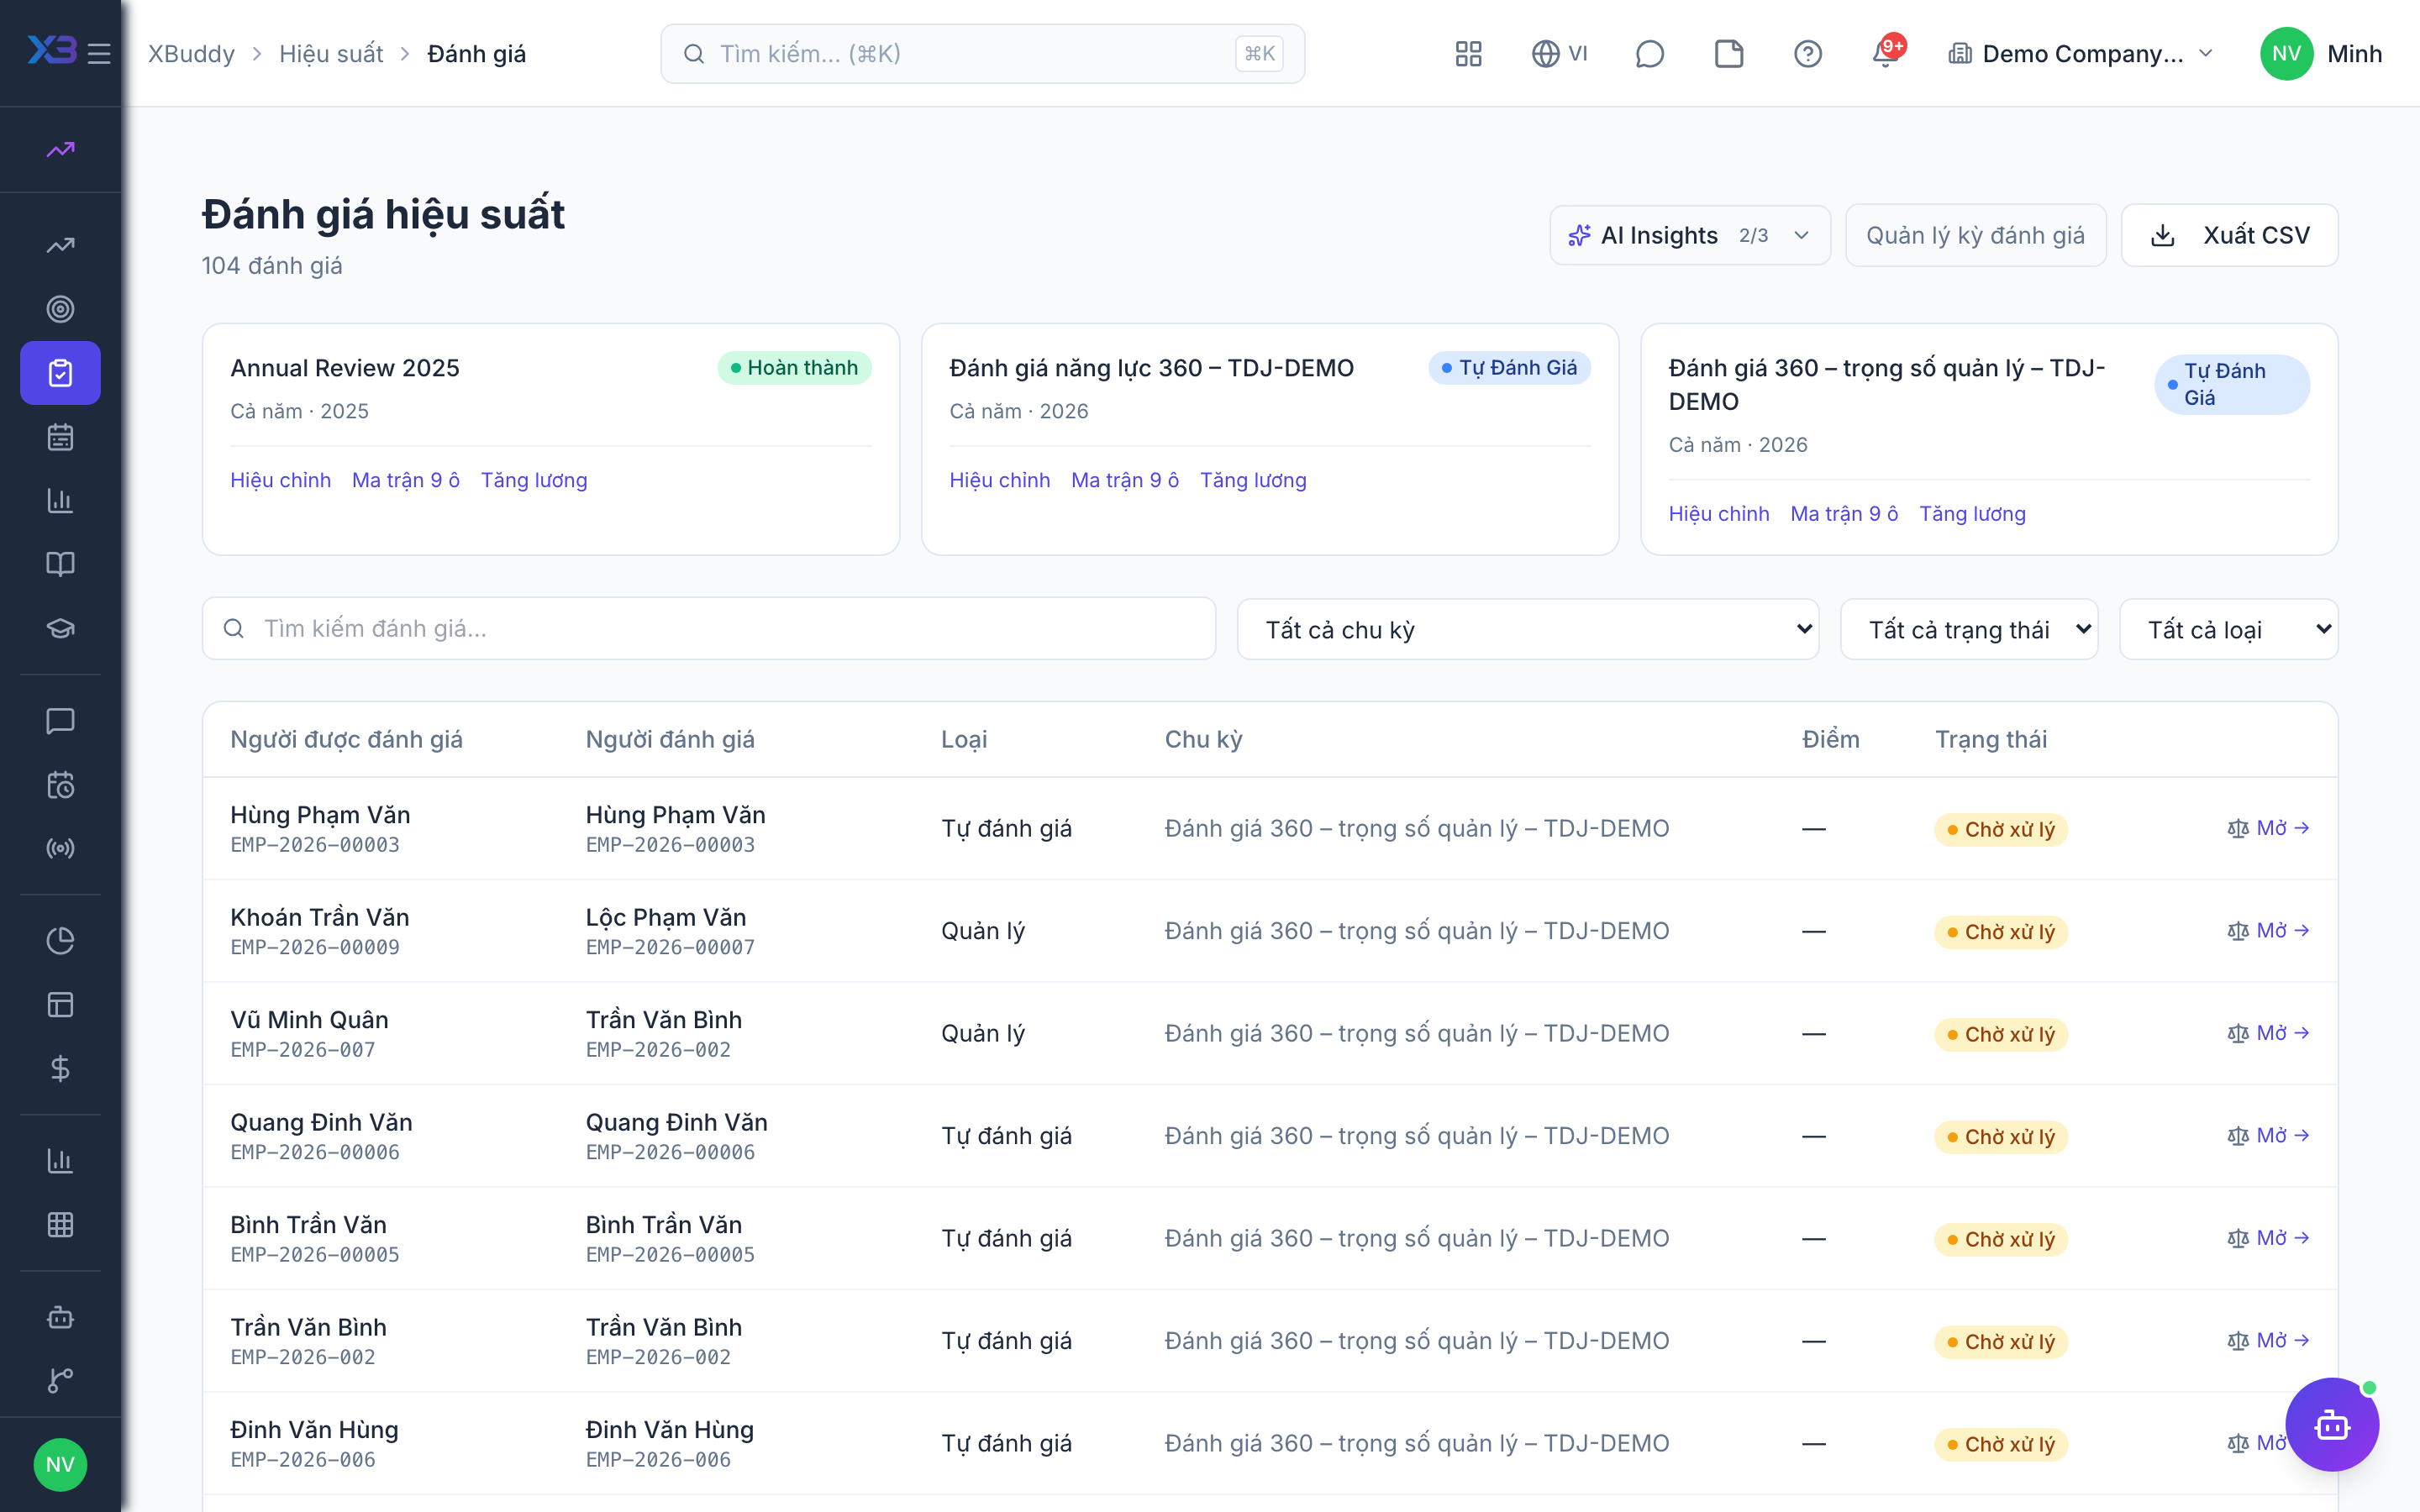
Task: Go to Hiệu suất breadcrumb
Action: 331,53
